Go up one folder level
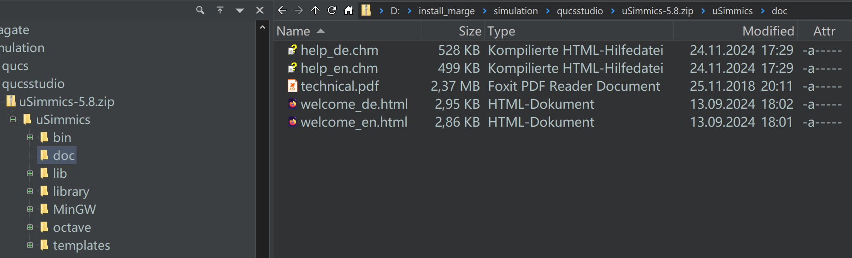852x258 pixels. (315, 10)
